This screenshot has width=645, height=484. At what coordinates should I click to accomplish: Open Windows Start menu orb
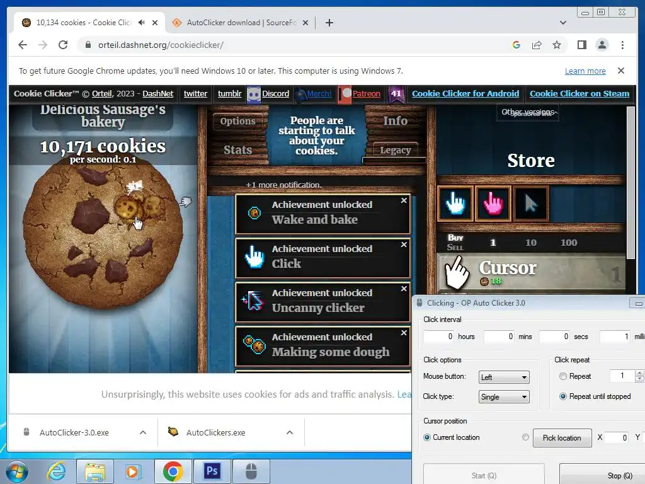16,471
